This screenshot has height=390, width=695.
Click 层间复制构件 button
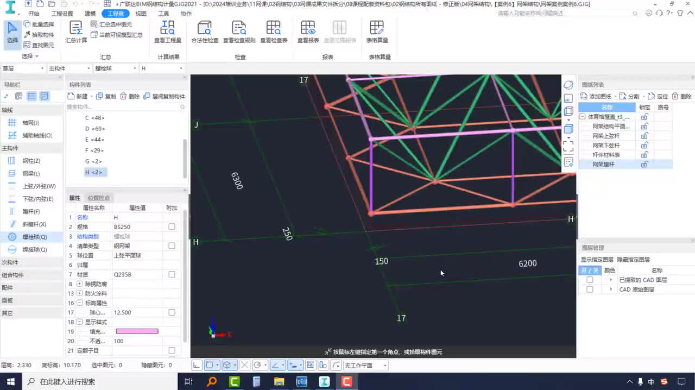tap(164, 96)
